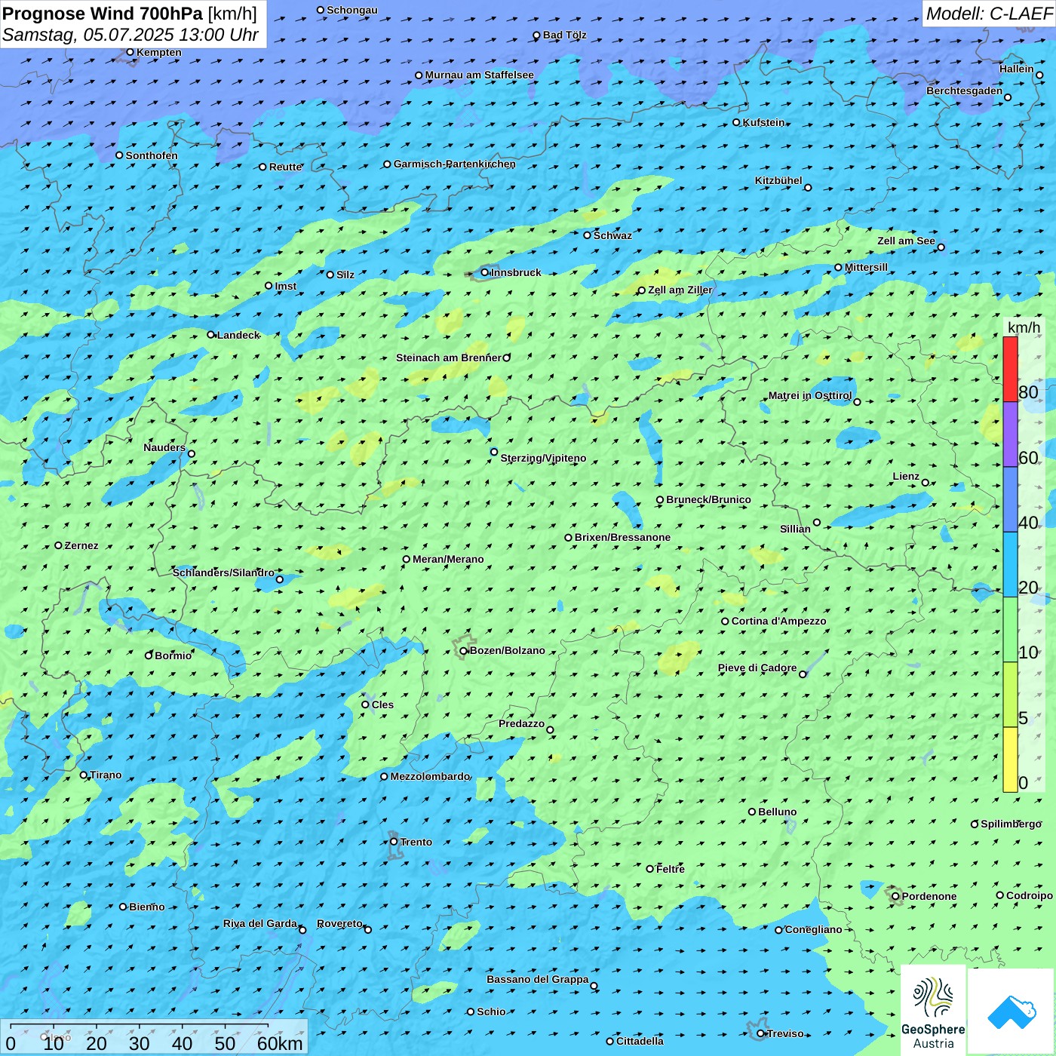
Task: Click the GeoSphere Austria logo
Action: 933,1010
